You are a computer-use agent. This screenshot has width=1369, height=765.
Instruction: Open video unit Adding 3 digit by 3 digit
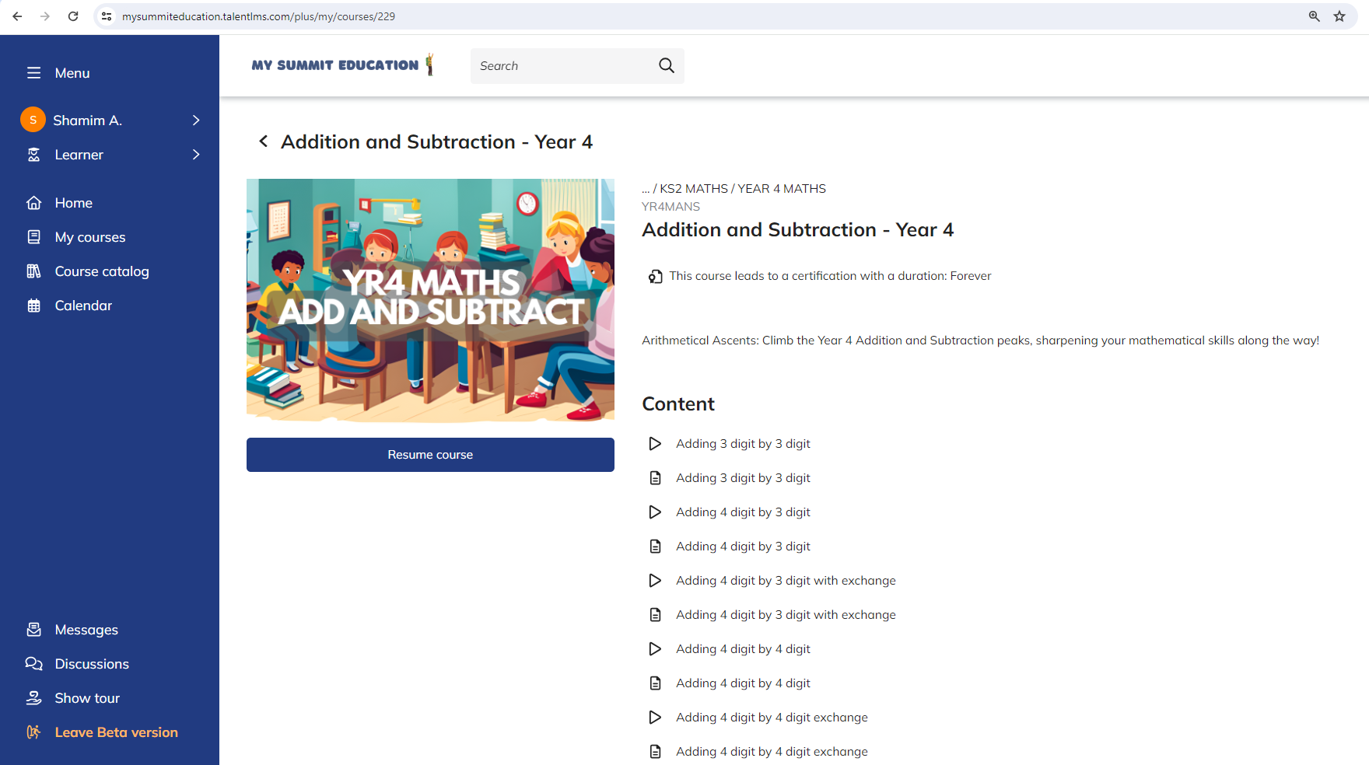pyautogui.click(x=743, y=444)
